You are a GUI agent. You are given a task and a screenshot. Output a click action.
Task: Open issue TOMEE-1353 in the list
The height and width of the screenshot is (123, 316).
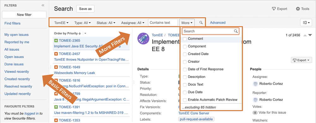pos(70,120)
